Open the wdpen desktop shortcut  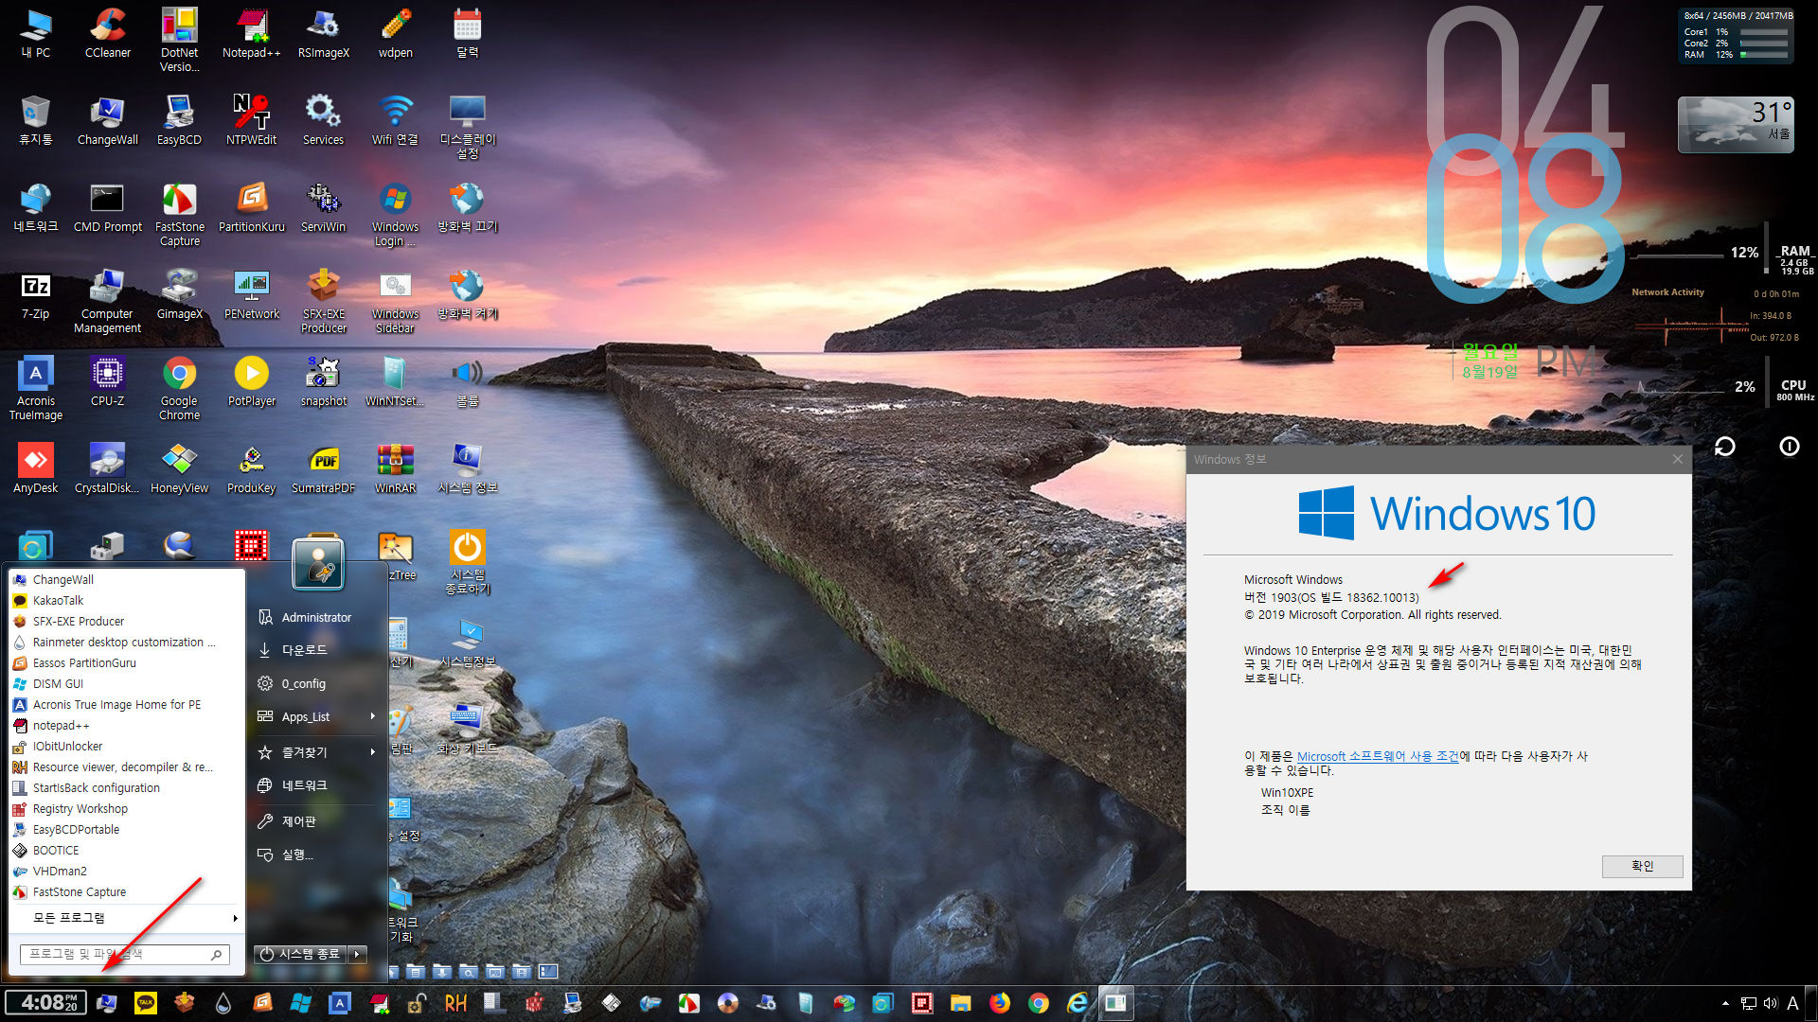(x=395, y=33)
